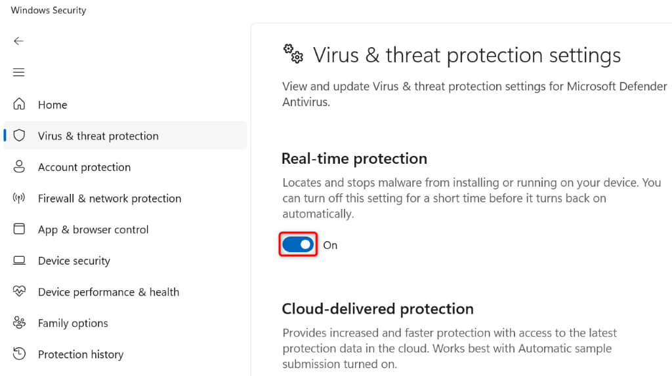Click the Protection history clock icon
The image size is (672, 376).
point(20,354)
